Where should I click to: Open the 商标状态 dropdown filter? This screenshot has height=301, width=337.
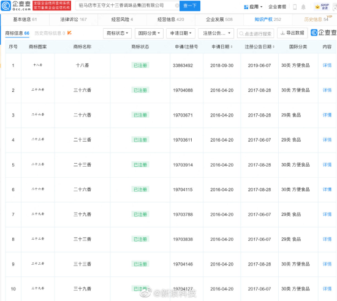[118, 33]
